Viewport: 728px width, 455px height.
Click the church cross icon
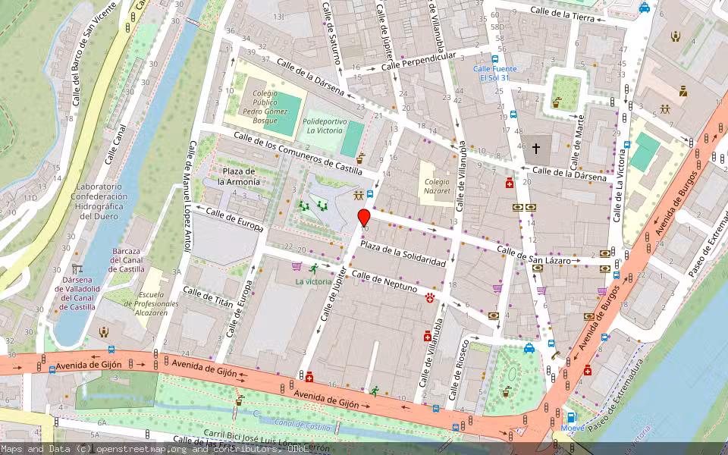click(536, 149)
